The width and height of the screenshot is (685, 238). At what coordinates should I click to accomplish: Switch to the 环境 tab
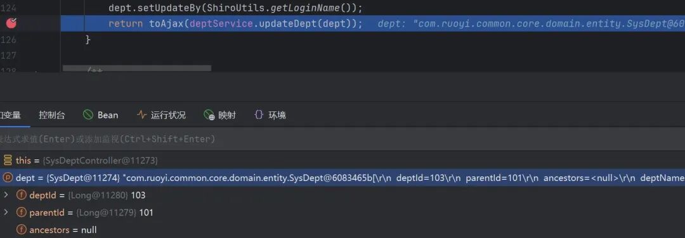click(270, 115)
